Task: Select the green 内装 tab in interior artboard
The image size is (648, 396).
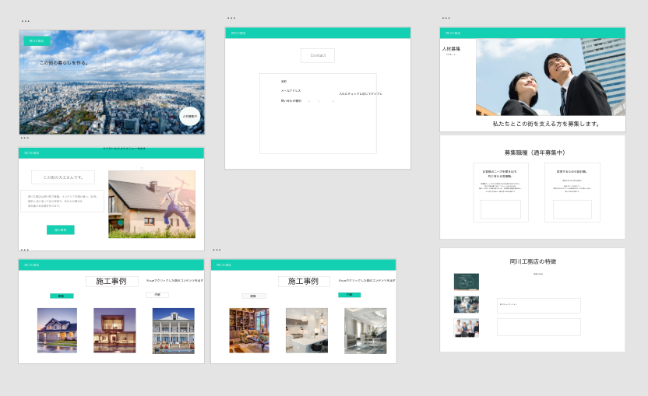Action: point(349,295)
